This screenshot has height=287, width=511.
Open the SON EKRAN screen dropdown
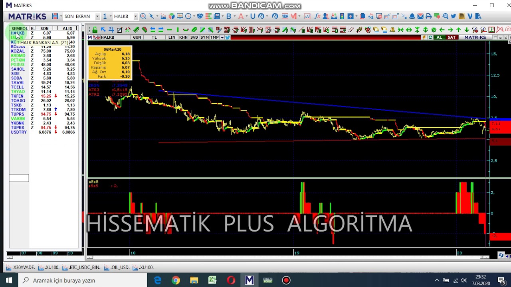(x=97, y=16)
